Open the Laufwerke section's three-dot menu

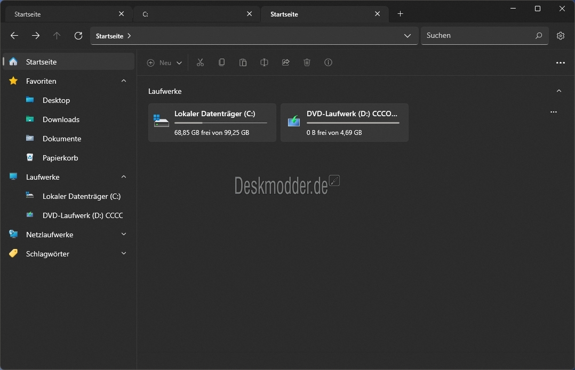point(554,112)
